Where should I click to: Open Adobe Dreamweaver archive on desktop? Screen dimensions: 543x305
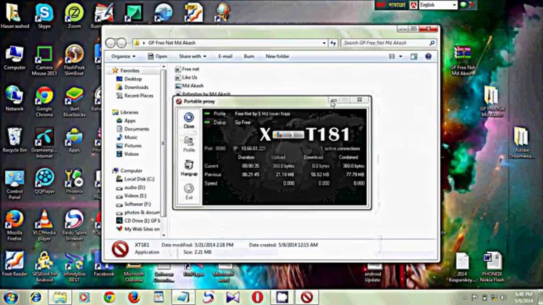[x=521, y=143]
